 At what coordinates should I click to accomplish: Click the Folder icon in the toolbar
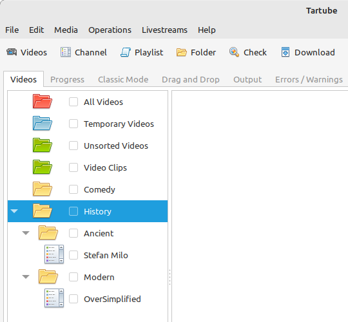pos(182,53)
